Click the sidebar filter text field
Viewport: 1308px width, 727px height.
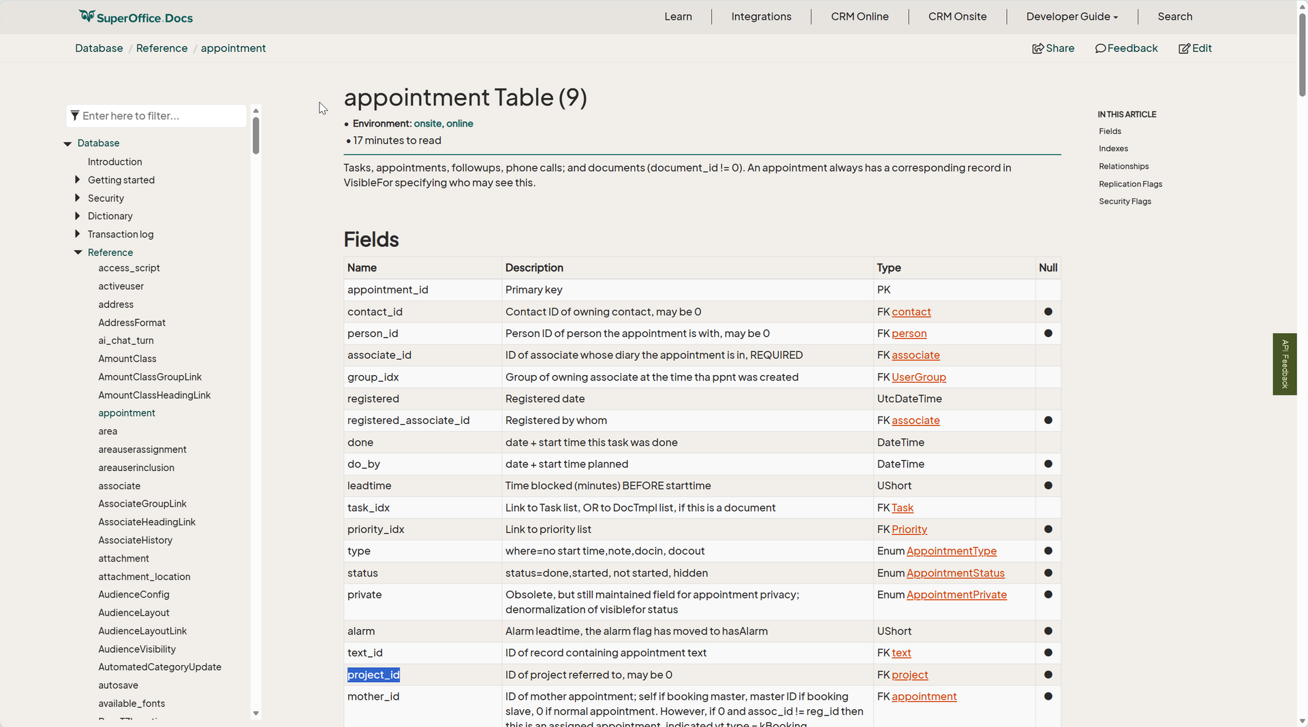coord(162,116)
